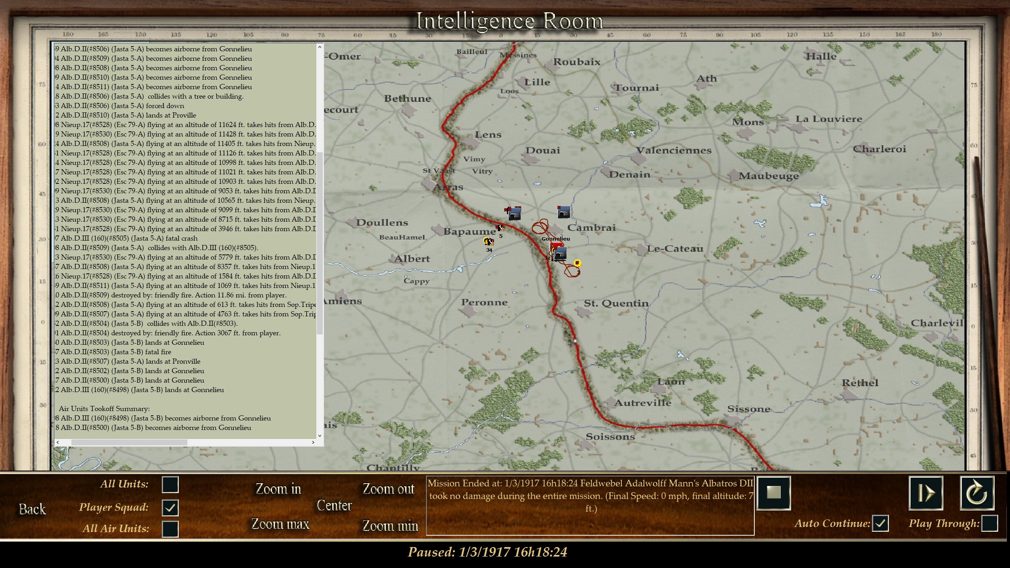Select log entry 'Alb.D.II(#8506) collides with a tree'
The height and width of the screenshot is (568, 1010).
coord(149,96)
